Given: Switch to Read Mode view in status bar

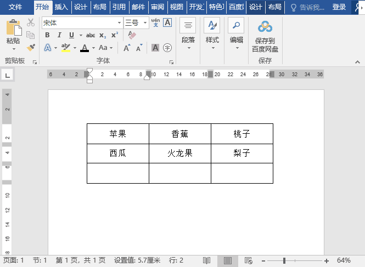Looking at the screenshot, I should [x=207, y=260].
